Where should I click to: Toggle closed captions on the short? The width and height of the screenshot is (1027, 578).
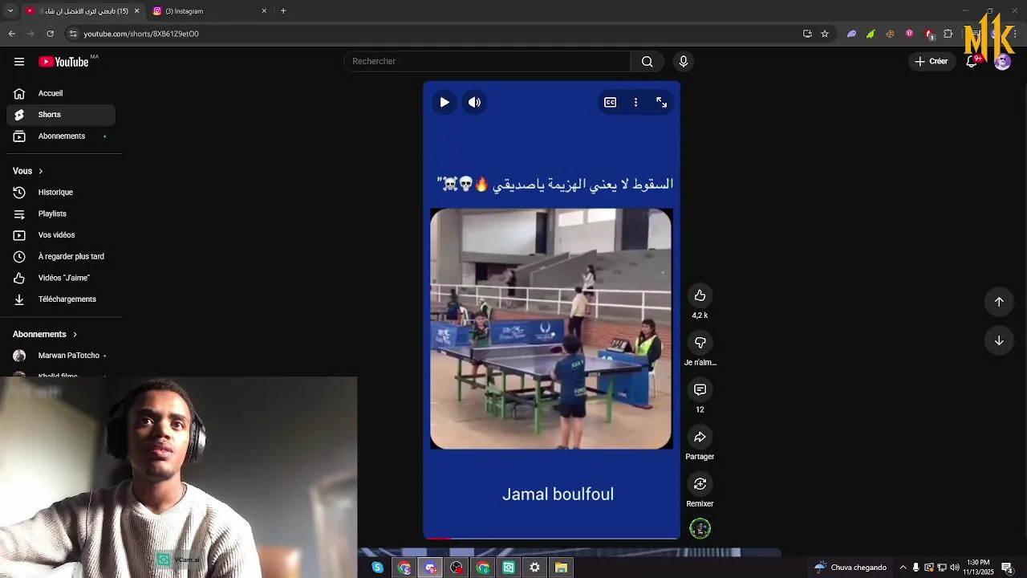(610, 102)
